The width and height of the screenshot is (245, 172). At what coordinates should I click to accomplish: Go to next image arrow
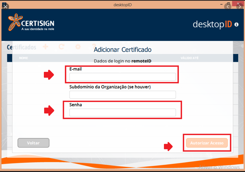pos(240,7)
